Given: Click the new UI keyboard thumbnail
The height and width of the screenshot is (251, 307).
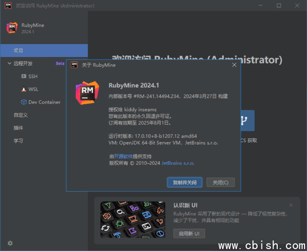Looking at the screenshot, I should 133,219.
